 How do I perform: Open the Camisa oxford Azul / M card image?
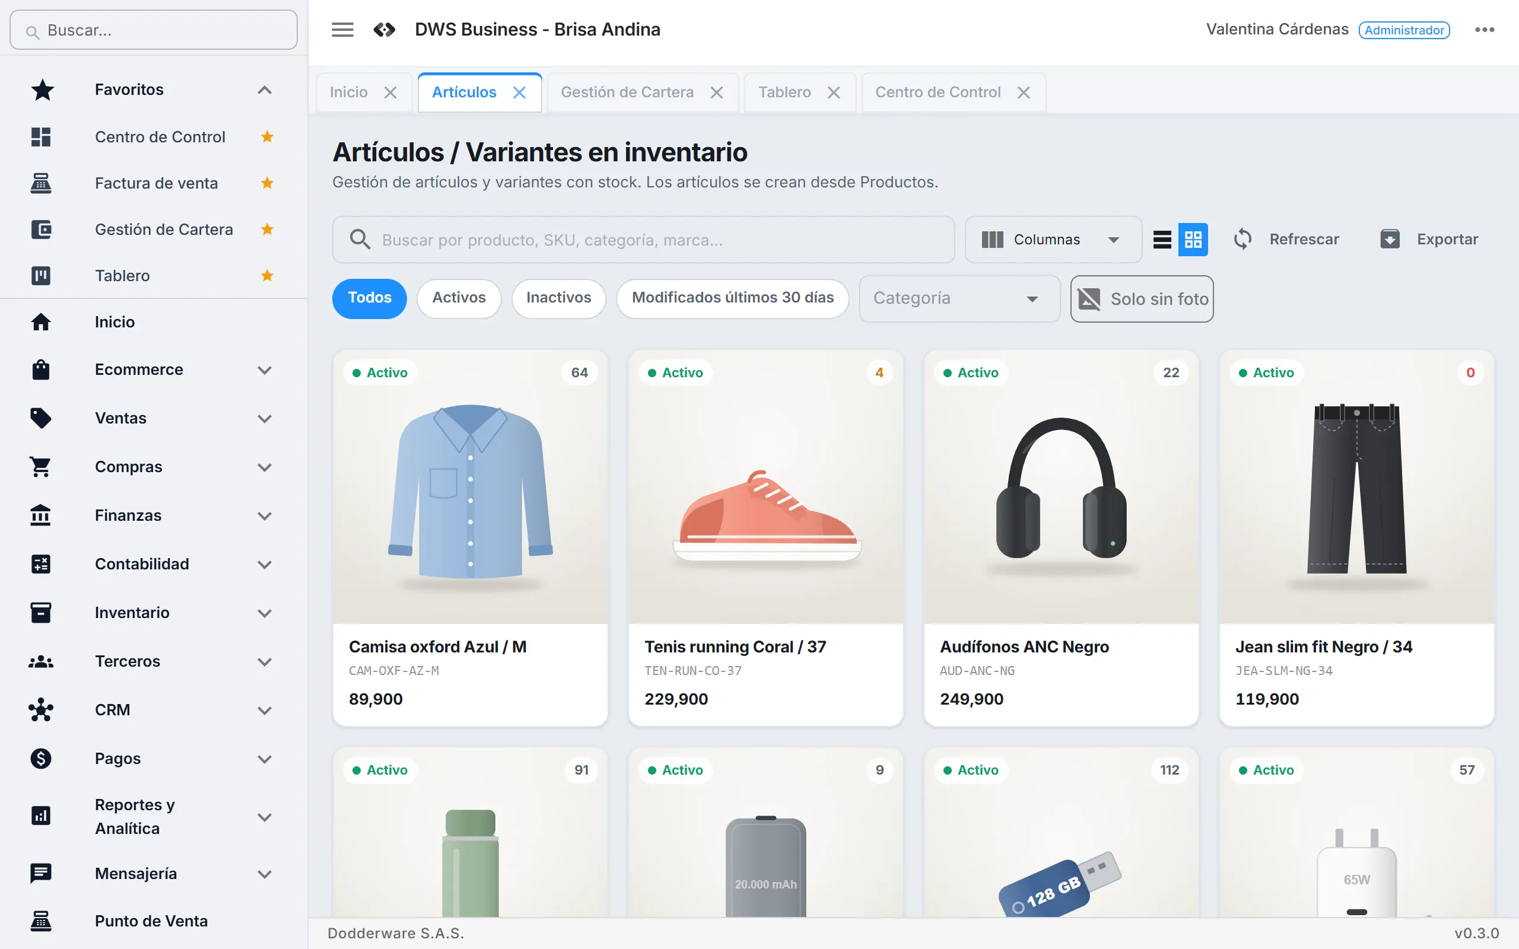click(470, 487)
